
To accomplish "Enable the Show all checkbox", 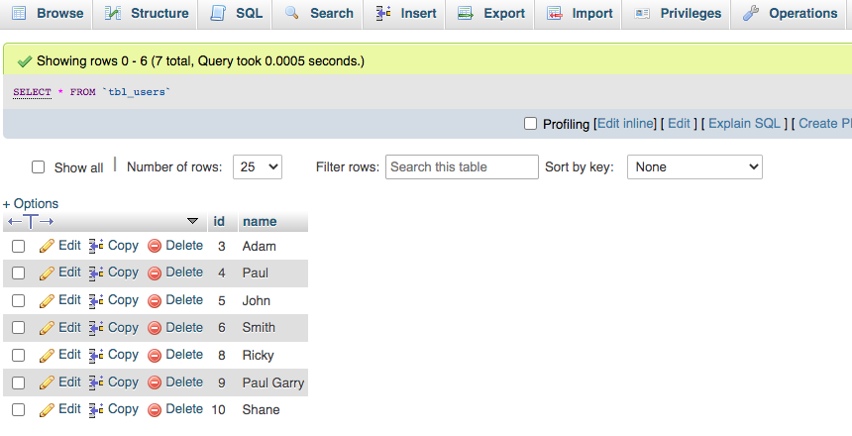I will 38,166.
